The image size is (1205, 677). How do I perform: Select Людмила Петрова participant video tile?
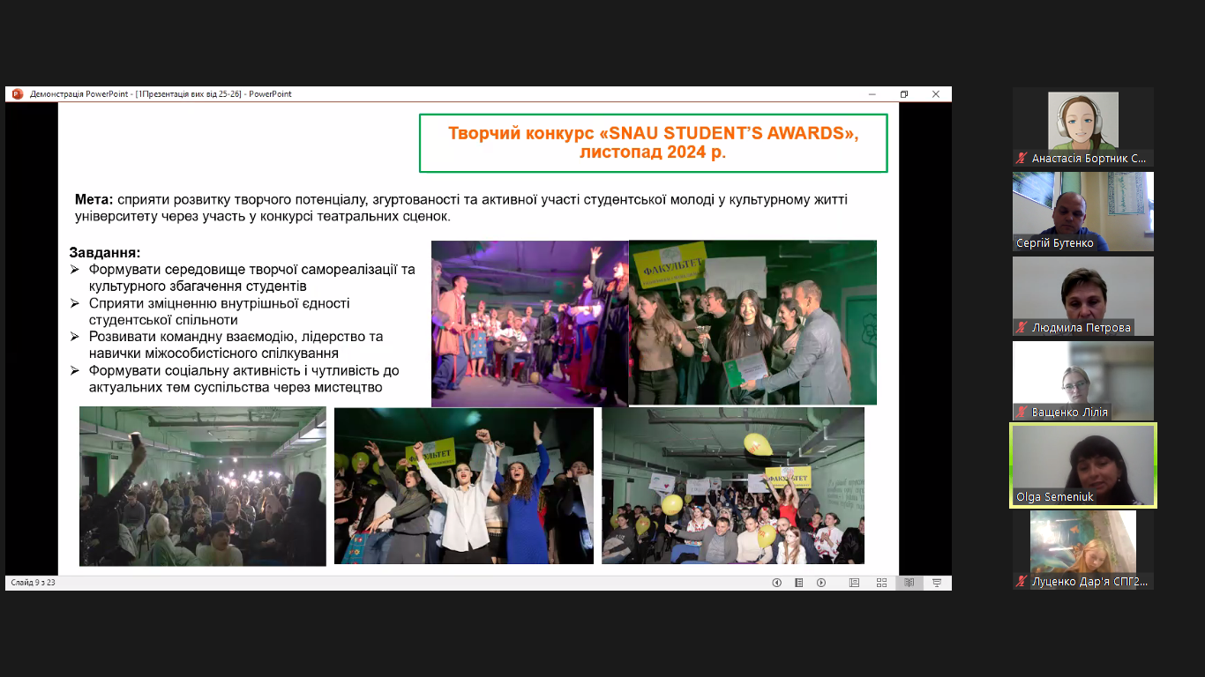point(1083,296)
